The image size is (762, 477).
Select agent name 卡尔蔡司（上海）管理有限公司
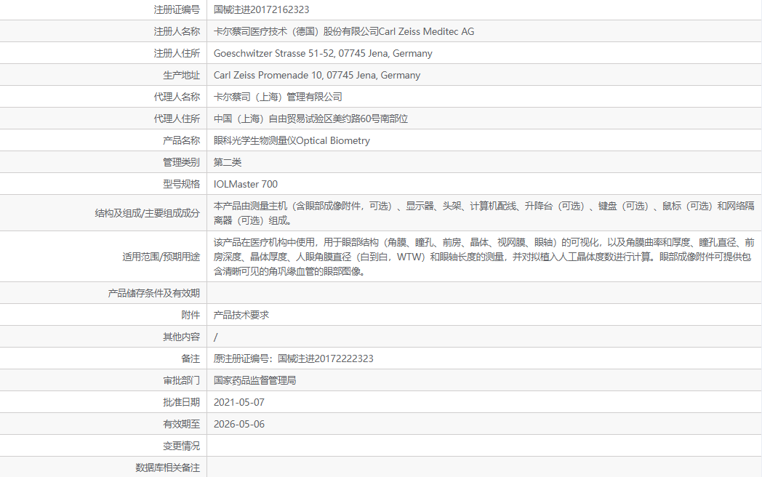[x=278, y=97]
